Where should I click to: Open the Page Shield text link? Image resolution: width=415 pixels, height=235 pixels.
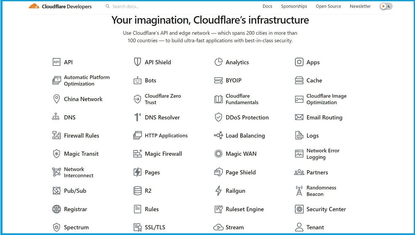[241, 172]
